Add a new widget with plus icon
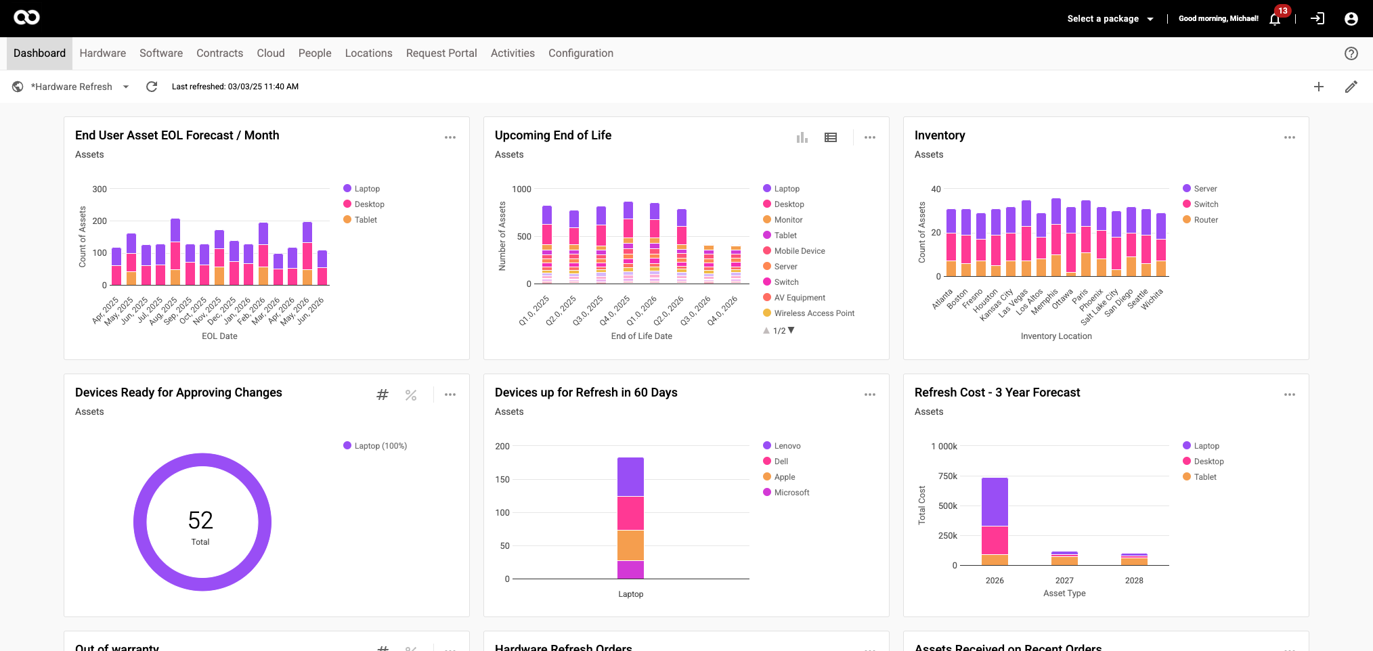This screenshot has height=651, width=1373. (x=1318, y=87)
